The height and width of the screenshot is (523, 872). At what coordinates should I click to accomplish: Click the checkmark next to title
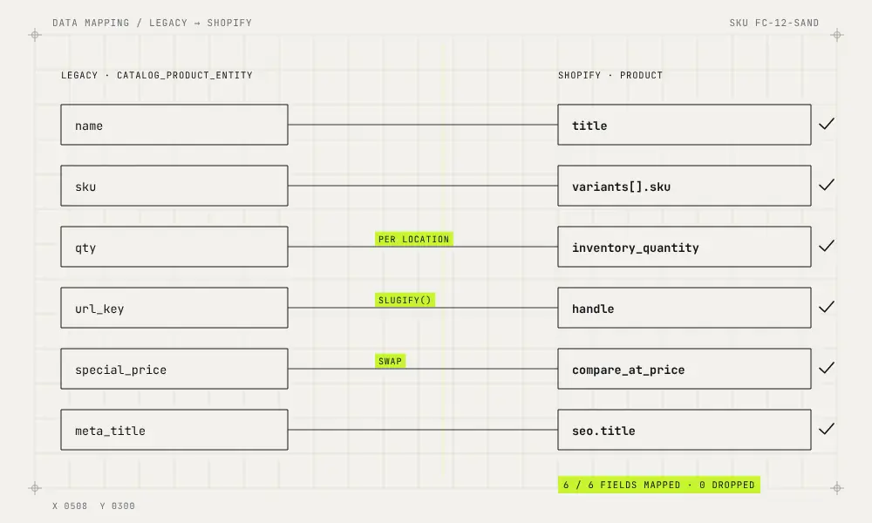pos(827,124)
